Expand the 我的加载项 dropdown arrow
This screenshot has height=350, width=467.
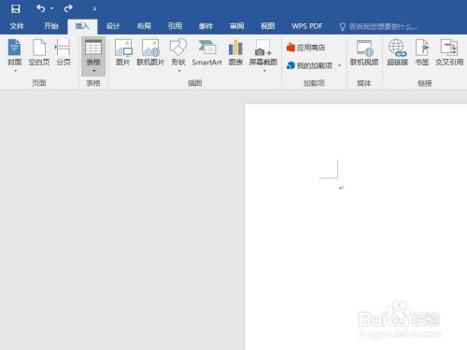pyautogui.click(x=339, y=65)
